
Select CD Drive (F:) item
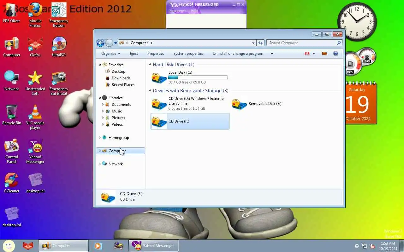pos(190,121)
